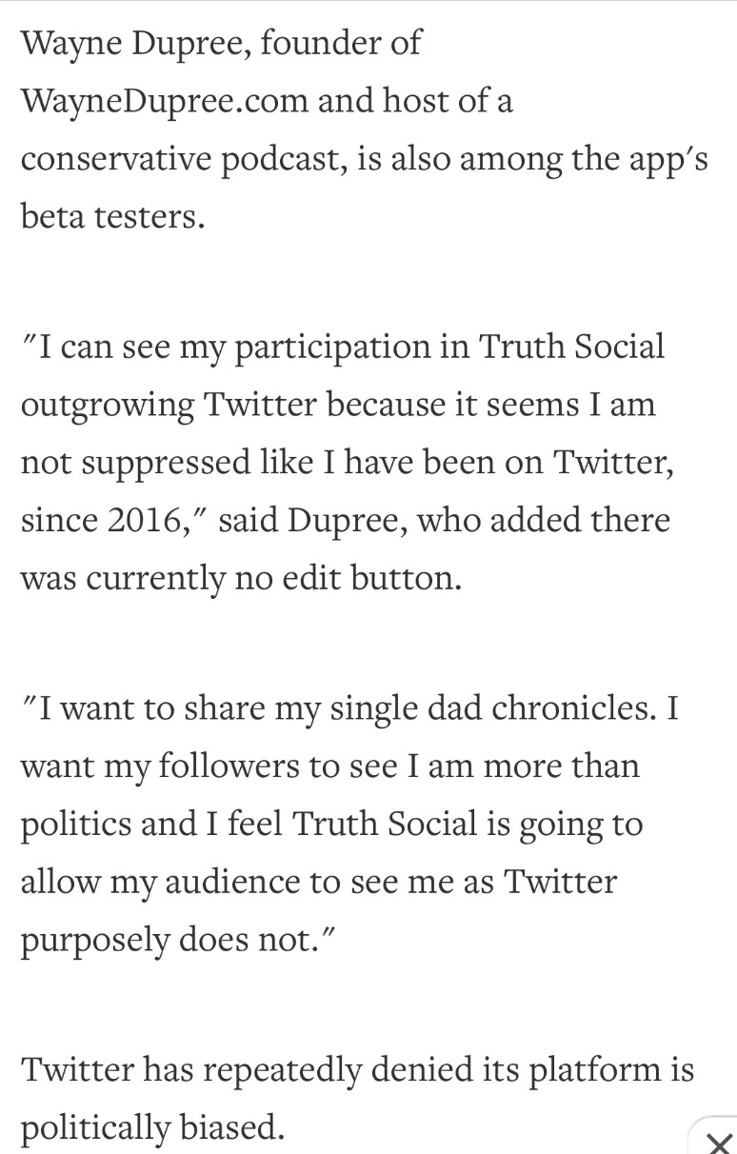
Task: Click the word "suppressed"
Action: coord(167,462)
